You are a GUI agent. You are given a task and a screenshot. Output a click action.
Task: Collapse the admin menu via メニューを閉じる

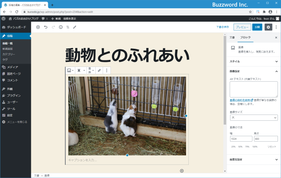pos(15,122)
